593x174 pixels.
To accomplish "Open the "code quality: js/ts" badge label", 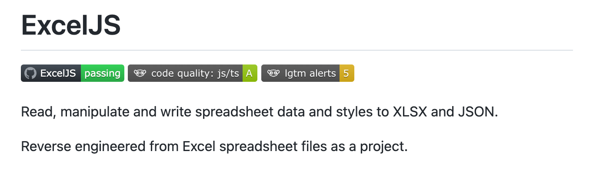I will pyautogui.click(x=195, y=73).
